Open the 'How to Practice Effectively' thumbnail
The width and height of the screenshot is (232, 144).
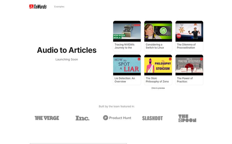(189, 65)
